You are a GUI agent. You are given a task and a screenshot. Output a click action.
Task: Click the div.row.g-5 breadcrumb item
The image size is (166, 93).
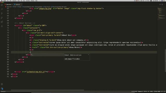[x=47, y=7]
